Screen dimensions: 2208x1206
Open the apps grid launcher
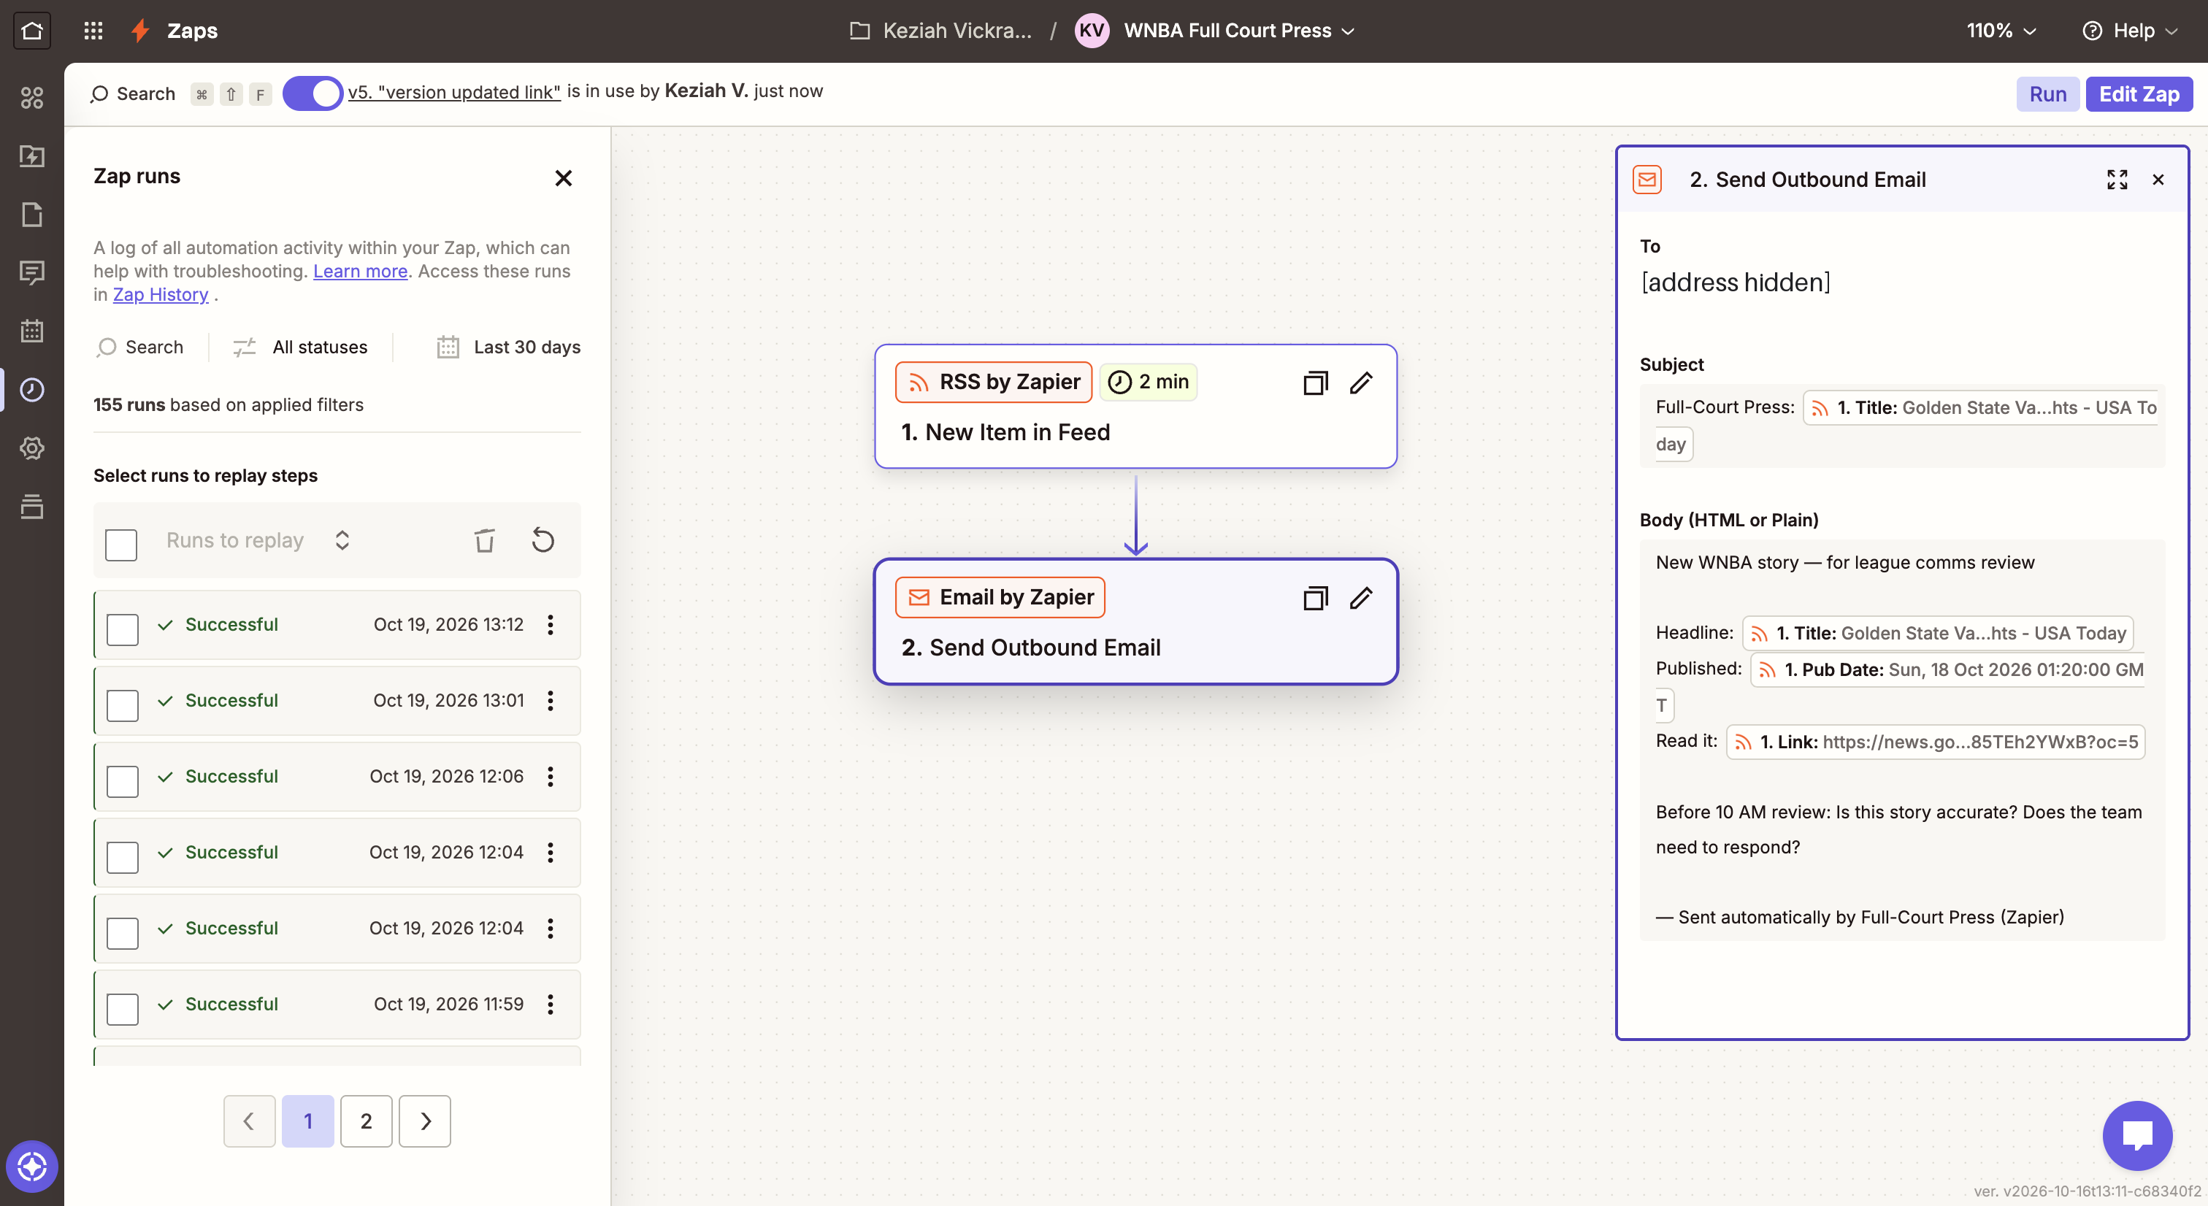(x=93, y=31)
